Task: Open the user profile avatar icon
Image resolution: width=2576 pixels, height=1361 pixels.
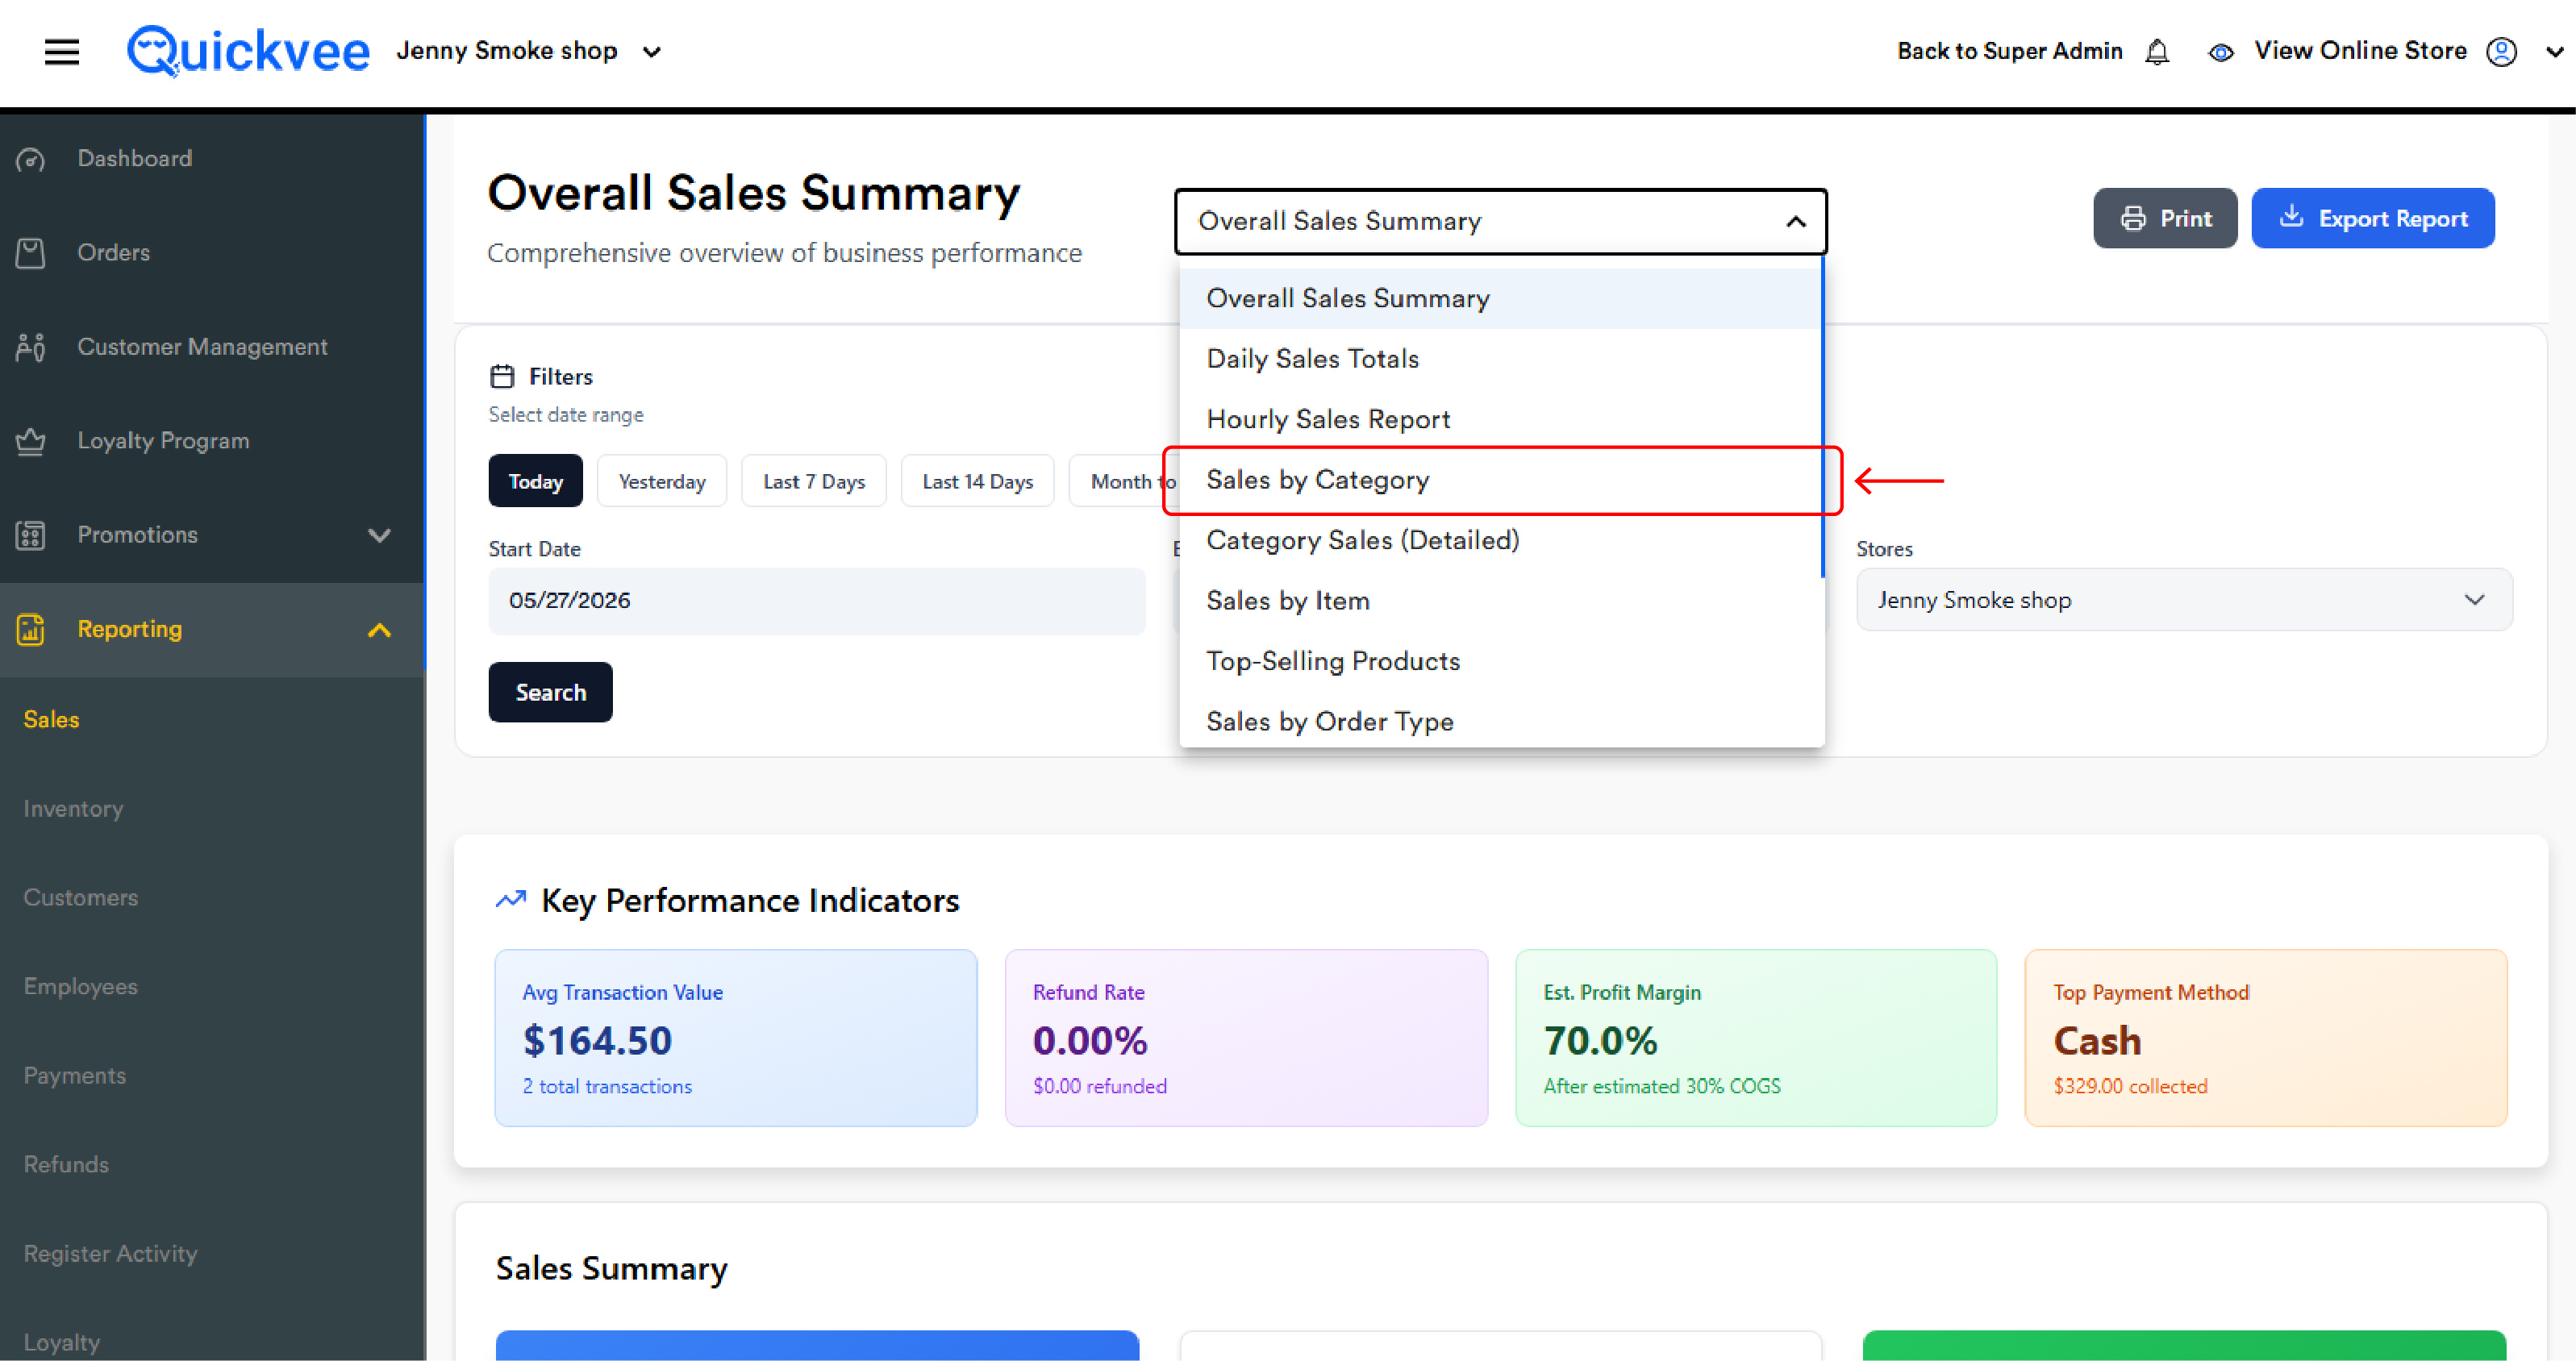Action: [2501, 51]
